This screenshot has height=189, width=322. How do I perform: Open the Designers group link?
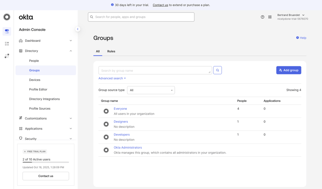pyautogui.click(x=121, y=121)
